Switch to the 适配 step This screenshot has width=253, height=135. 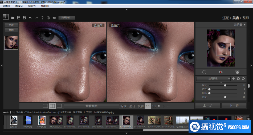pos(226,18)
